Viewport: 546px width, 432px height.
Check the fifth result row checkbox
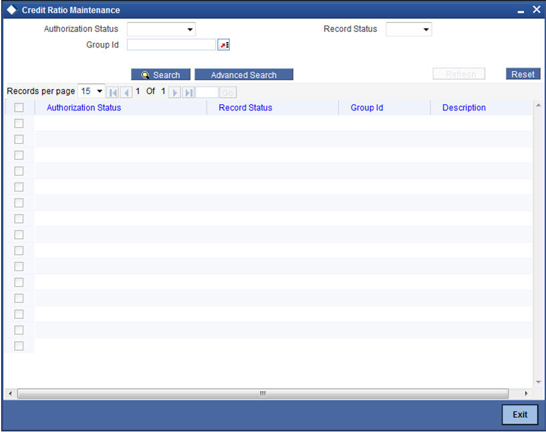click(19, 187)
